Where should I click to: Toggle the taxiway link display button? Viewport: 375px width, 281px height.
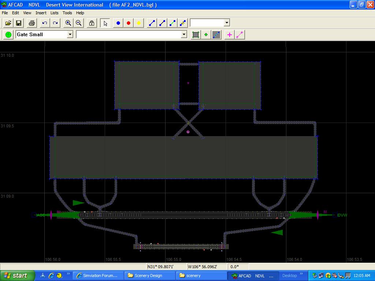[216, 35]
